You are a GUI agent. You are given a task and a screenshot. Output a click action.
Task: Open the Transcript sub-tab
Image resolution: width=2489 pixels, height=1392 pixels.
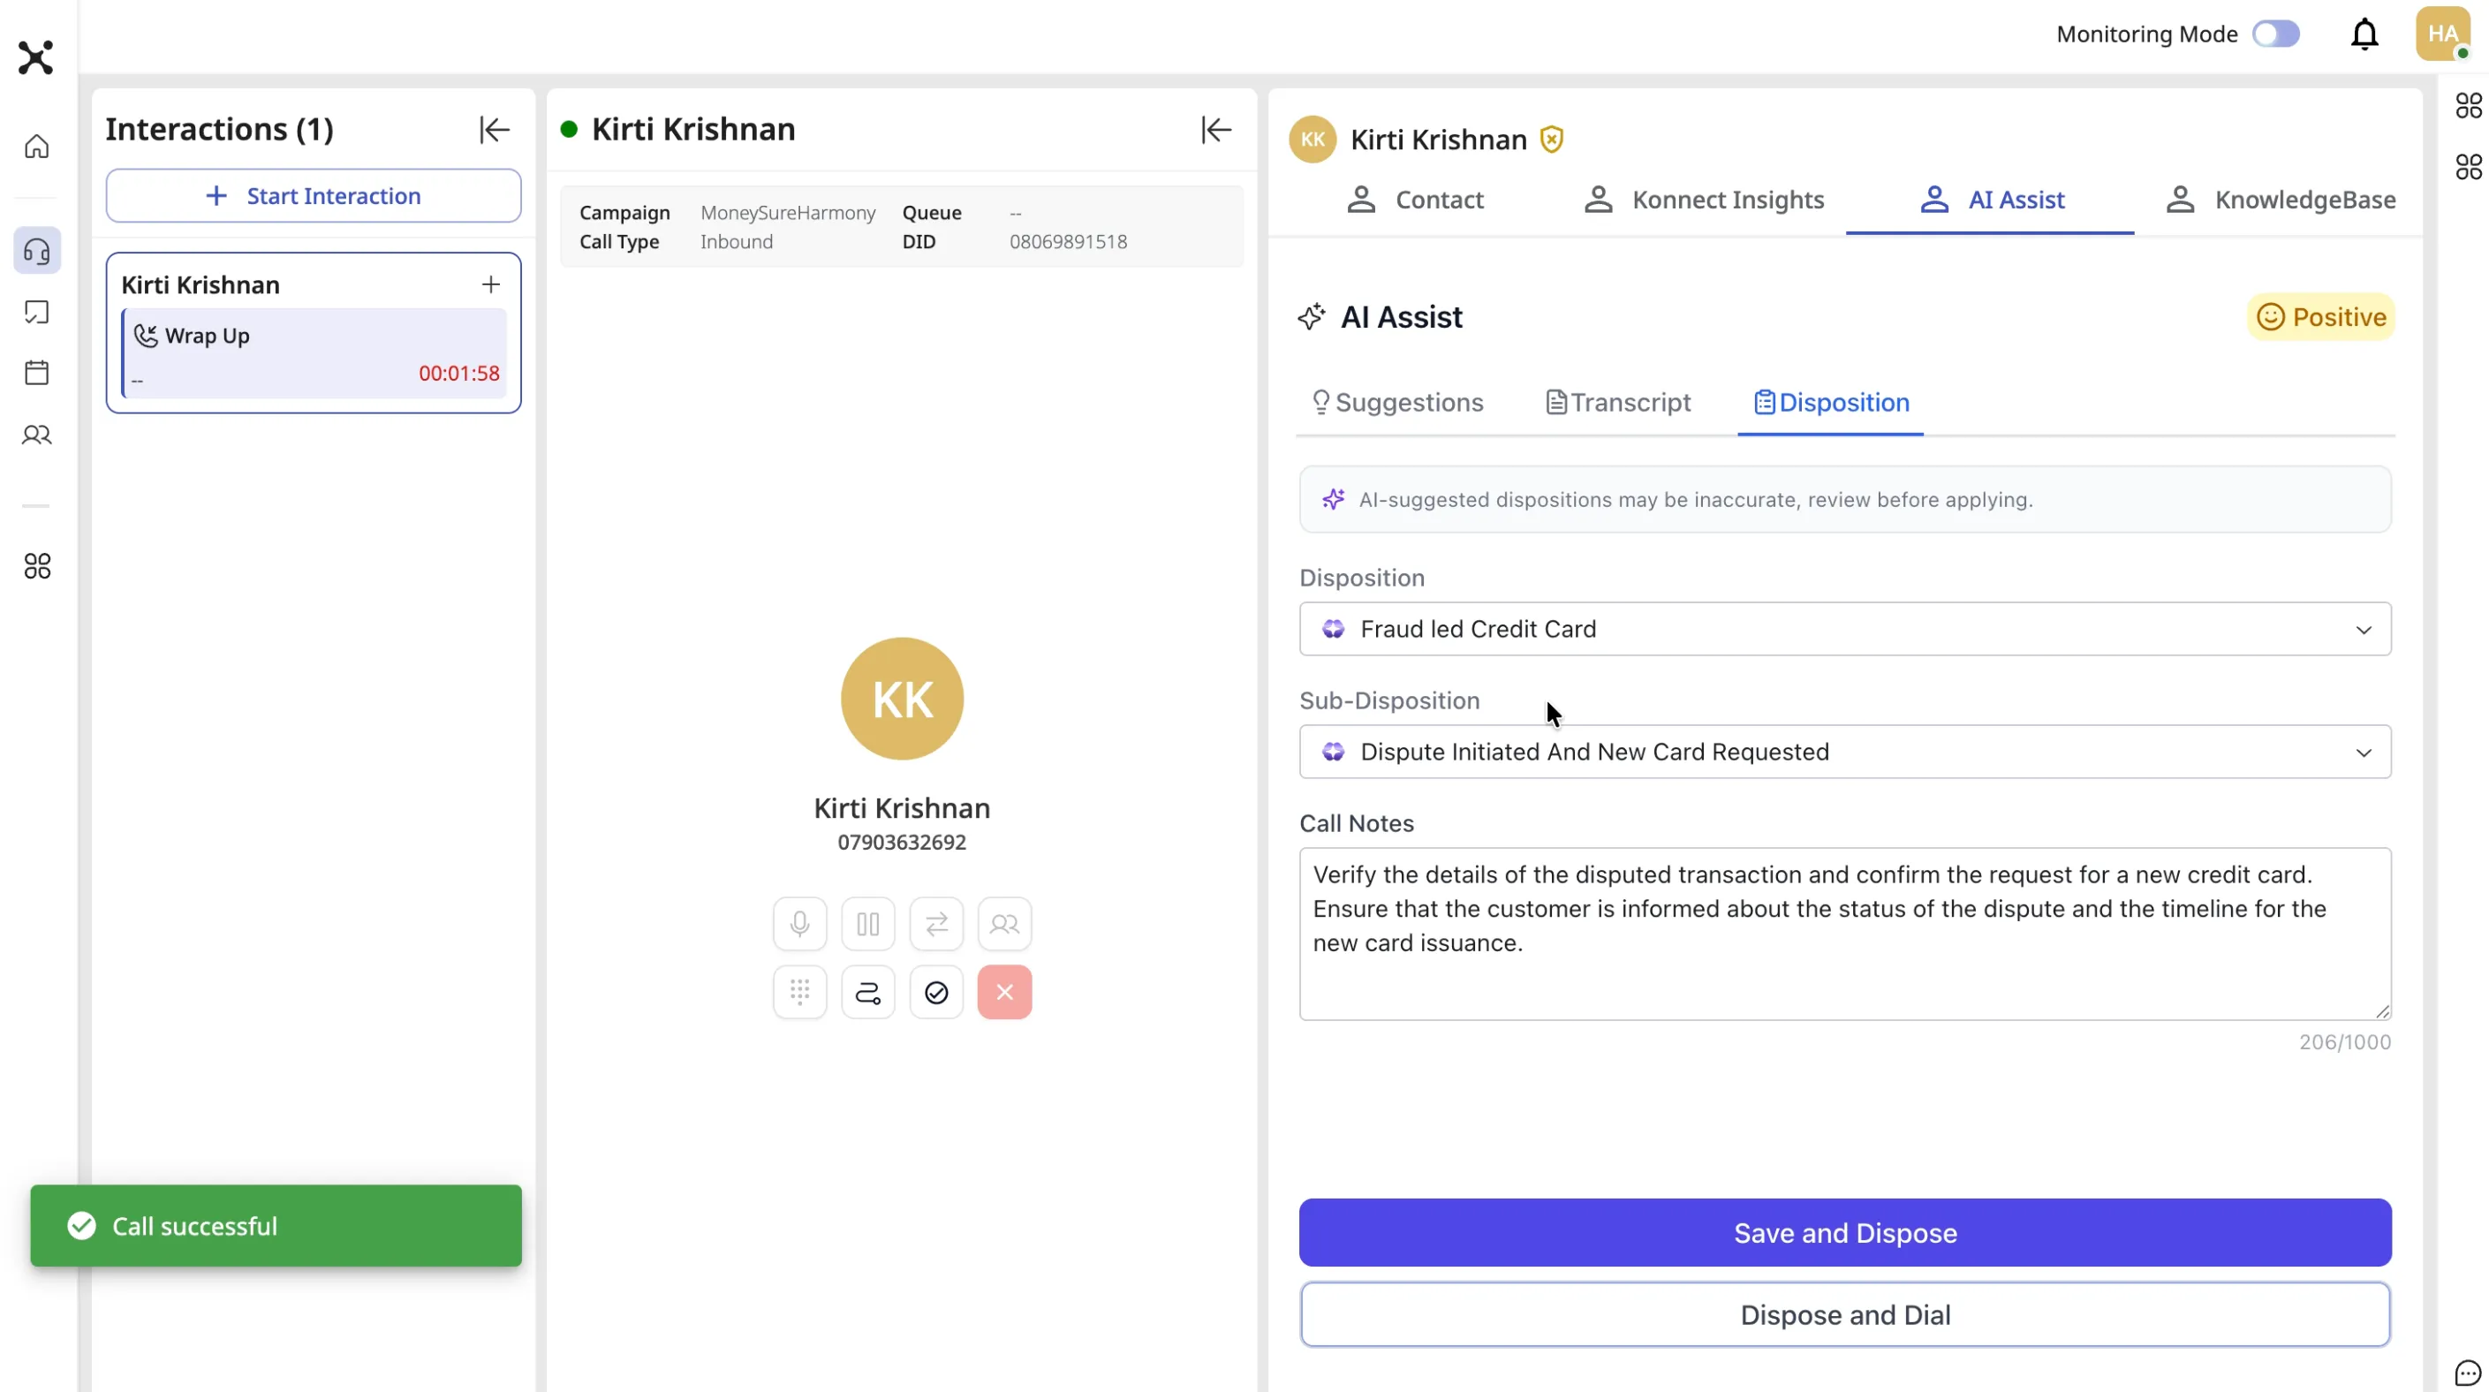pos(1618,403)
